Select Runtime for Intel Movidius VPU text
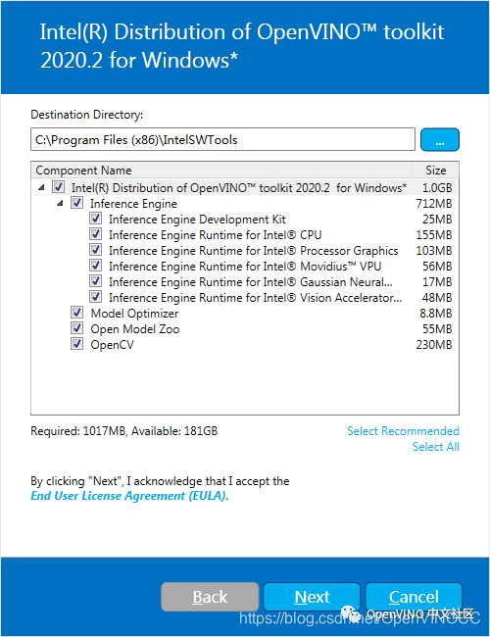This screenshot has height=637, width=490. click(245, 267)
